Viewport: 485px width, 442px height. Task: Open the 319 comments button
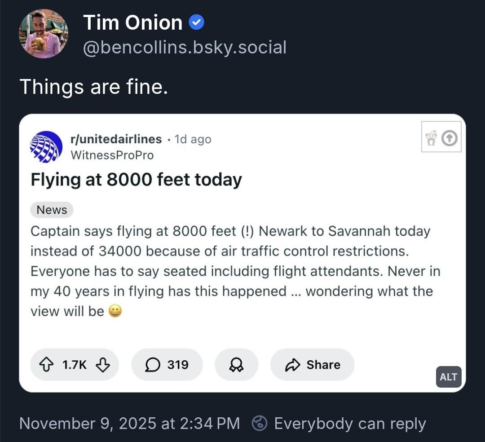point(167,365)
